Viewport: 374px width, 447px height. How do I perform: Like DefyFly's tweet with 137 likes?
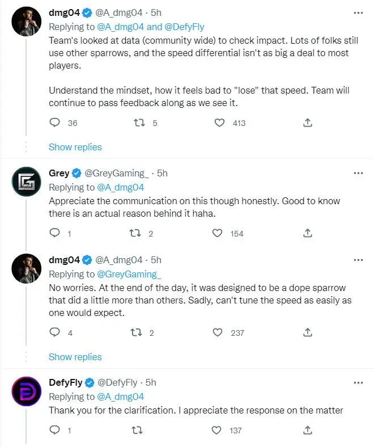tap(216, 431)
